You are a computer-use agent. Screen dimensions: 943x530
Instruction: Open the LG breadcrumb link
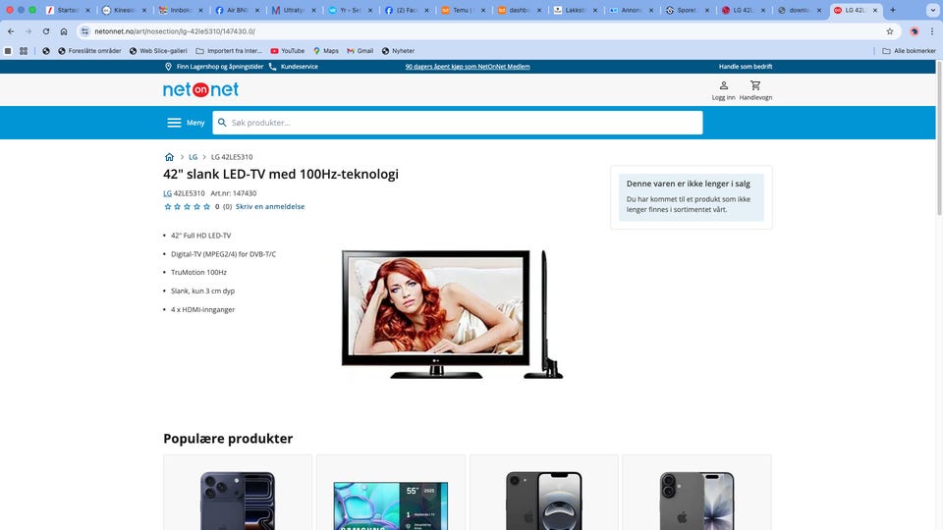click(x=194, y=157)
